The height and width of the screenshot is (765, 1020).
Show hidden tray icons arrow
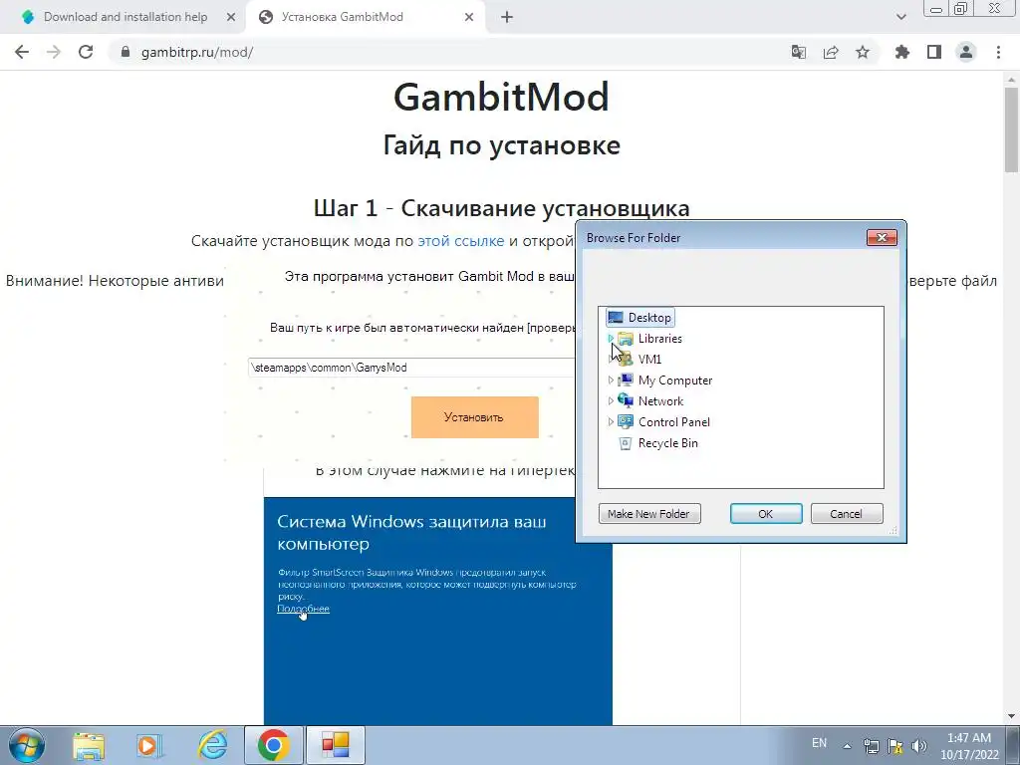pos(847,746)
